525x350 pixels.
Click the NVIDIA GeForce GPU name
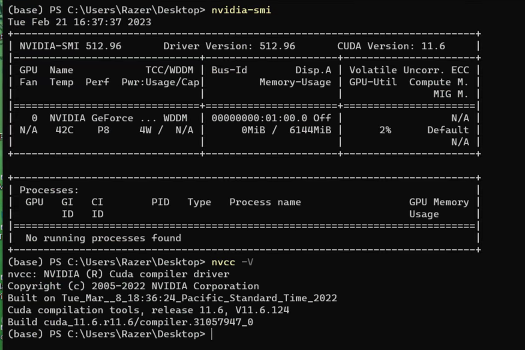(x=94, y=117)
